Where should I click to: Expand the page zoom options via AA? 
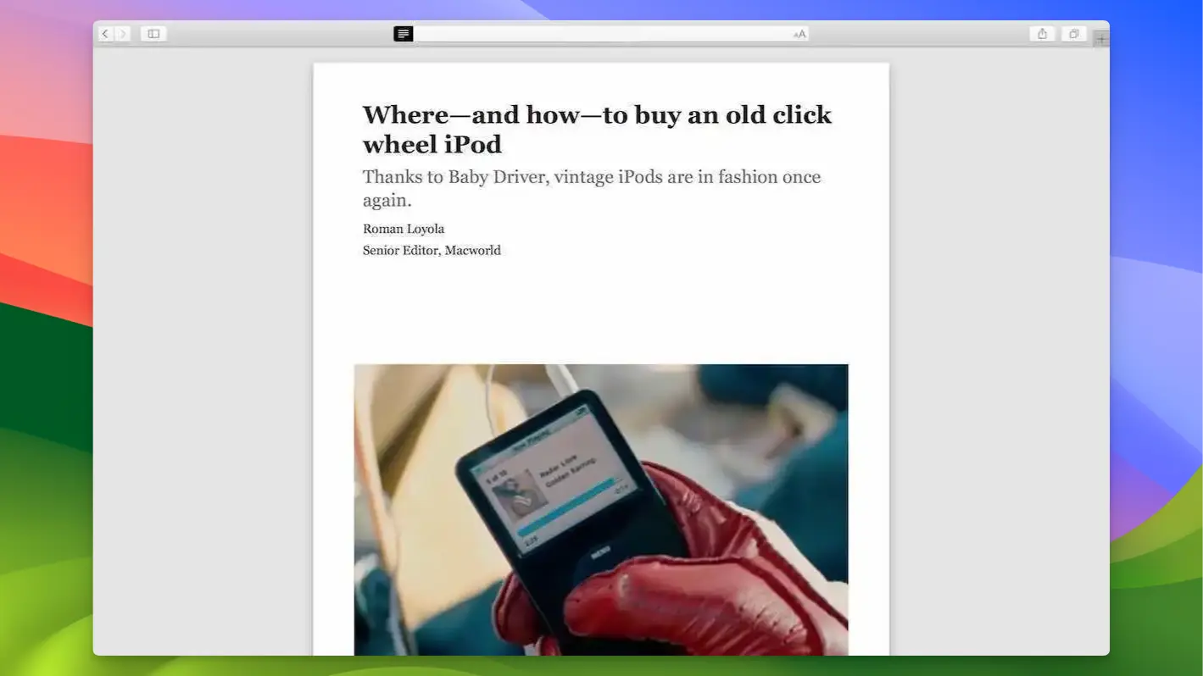[798, 34]
